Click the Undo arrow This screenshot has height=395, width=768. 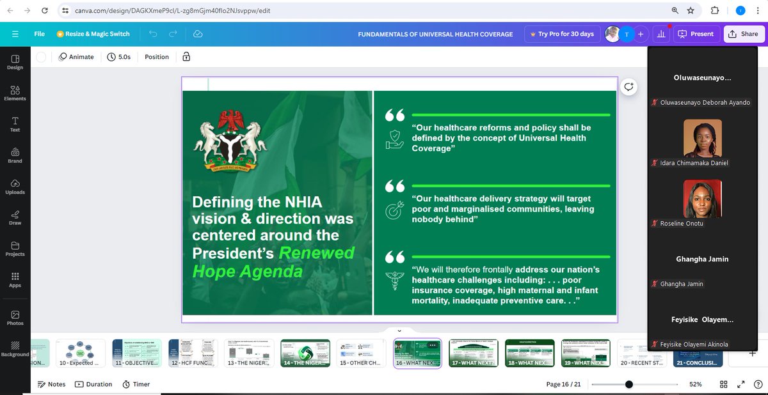[152, 34]
